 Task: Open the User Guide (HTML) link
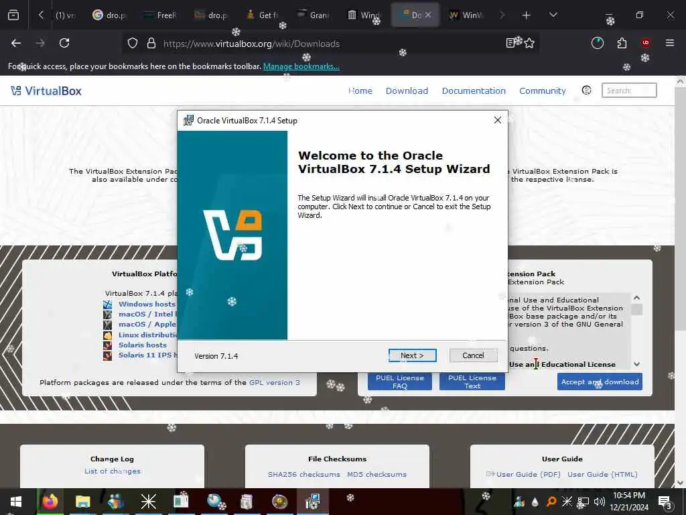click(602, 474)
